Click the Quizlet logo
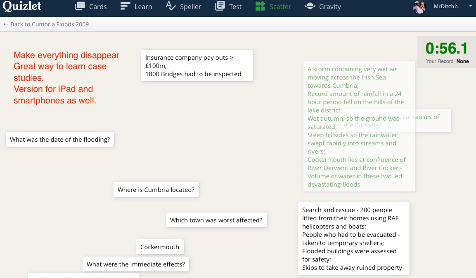Image resolution: width=476 pixels, height=278 pixels. point(22,7)
